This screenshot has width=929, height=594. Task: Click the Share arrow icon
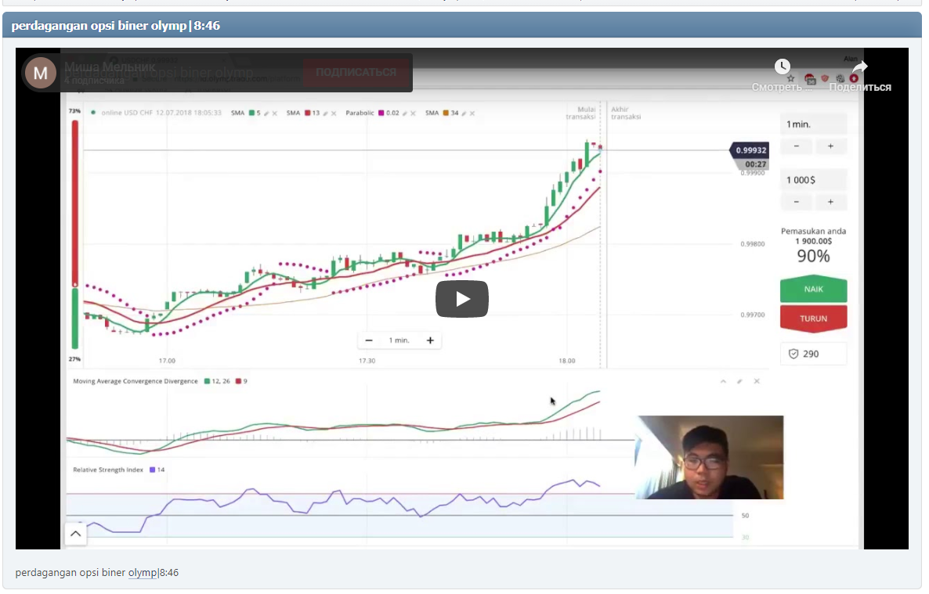click(x=859, y=68)
